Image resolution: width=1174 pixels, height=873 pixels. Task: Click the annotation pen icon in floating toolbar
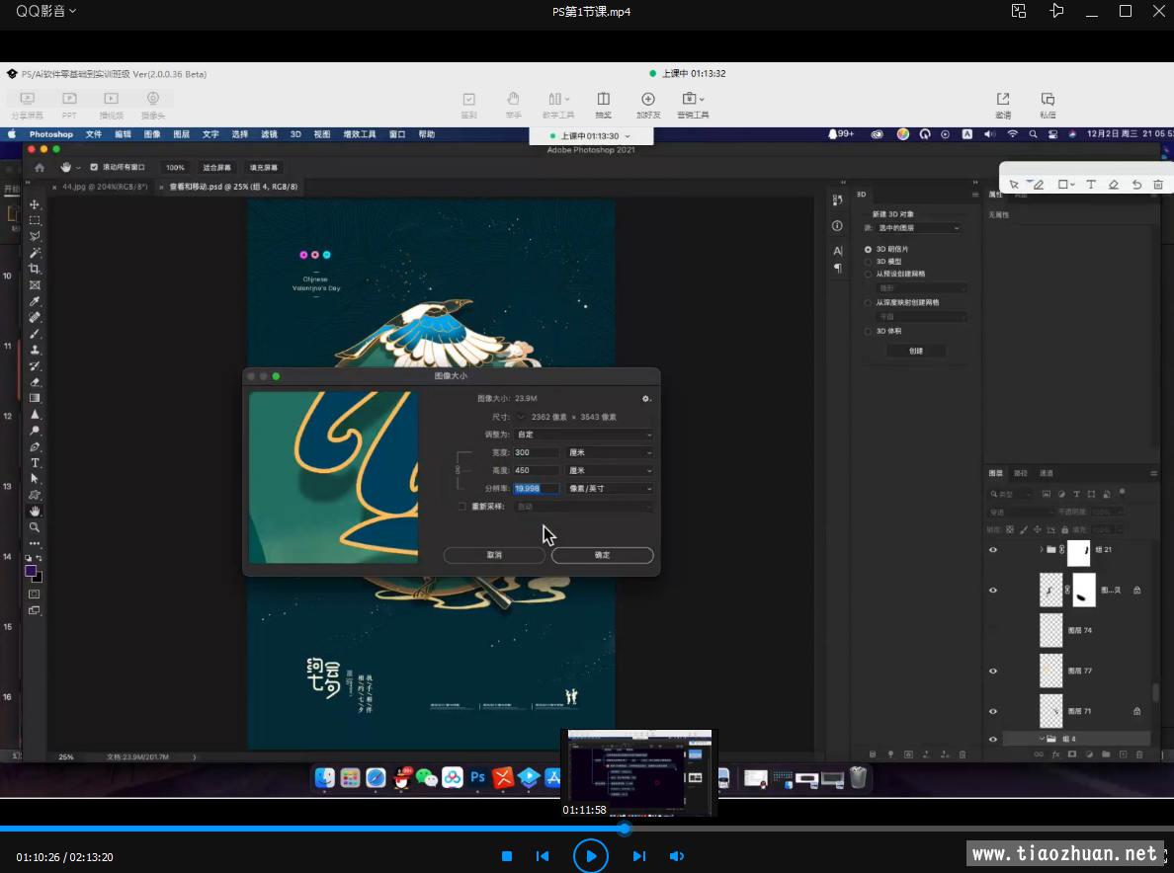pos(1037,184)
